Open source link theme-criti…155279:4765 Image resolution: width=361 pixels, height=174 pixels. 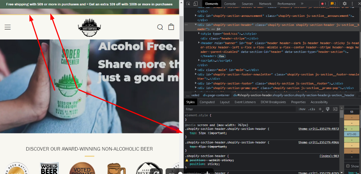[x=319, y=173]
